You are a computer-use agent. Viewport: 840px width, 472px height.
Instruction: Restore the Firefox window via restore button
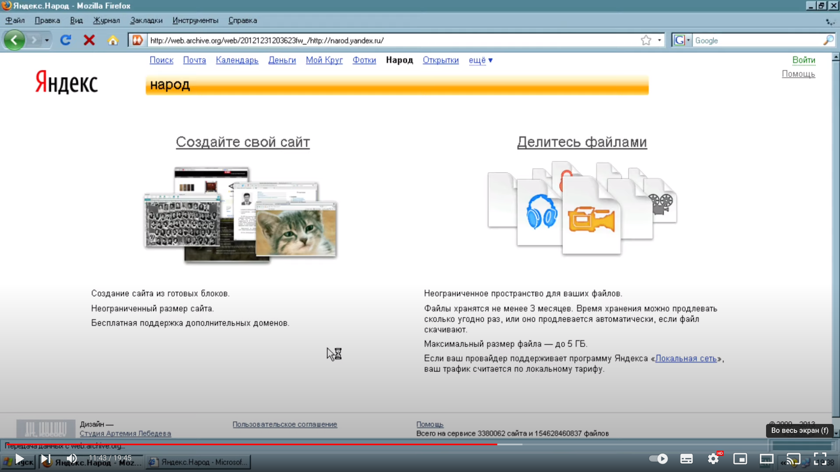click(x=822, y=6)
